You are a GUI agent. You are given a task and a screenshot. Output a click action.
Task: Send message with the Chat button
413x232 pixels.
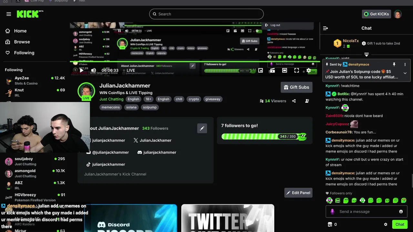click(400, 224)
